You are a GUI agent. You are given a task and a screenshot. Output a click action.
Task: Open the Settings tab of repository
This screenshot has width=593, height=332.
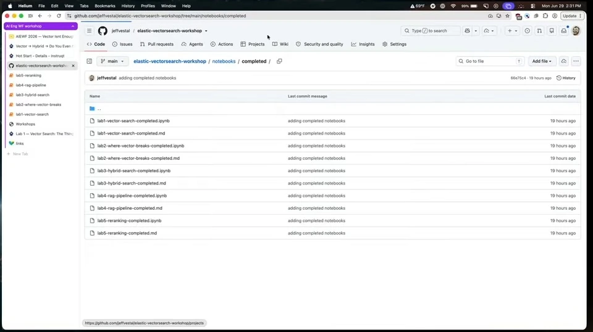[394, 44]
